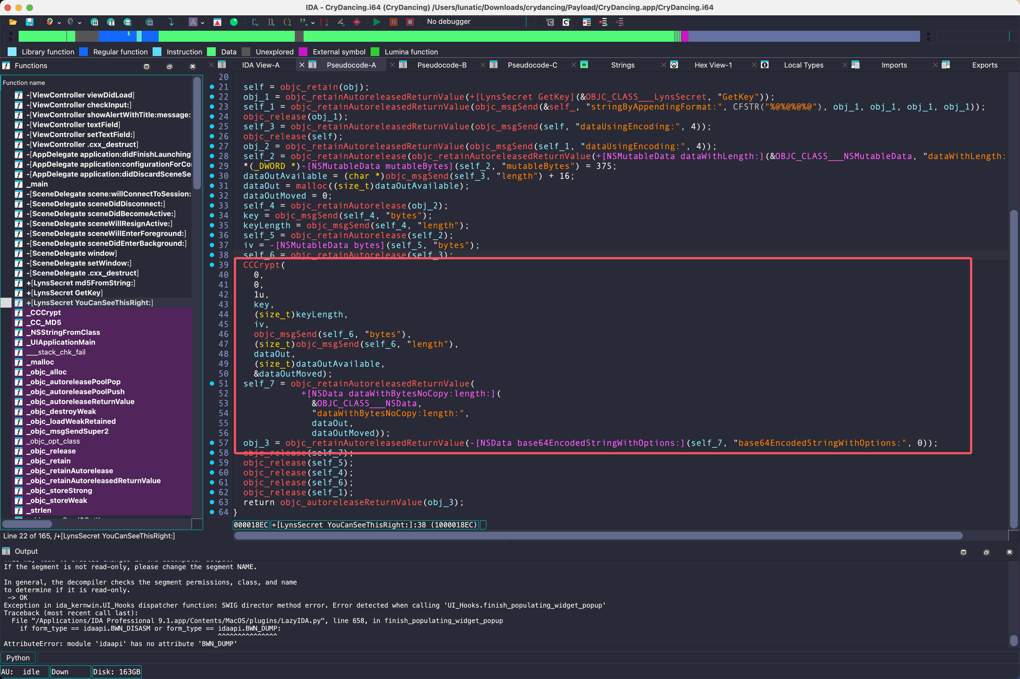Click the terminate process stop icon
The height and width of the screenshot is (679, 1020).
pyautogui.click(x=410, y=22)
